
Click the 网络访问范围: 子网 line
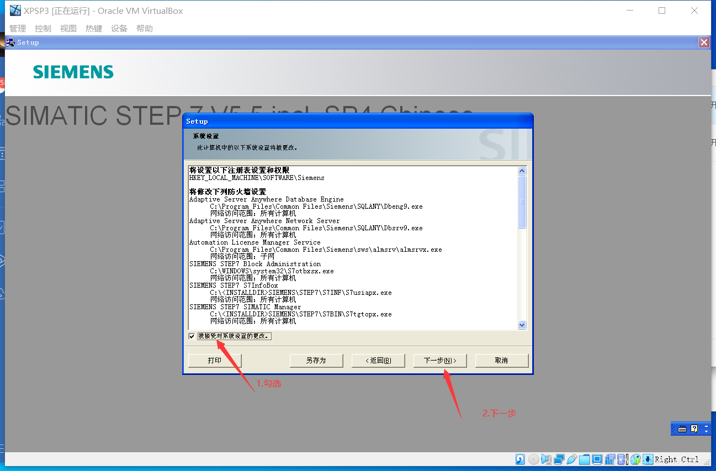tap(242, 257)
